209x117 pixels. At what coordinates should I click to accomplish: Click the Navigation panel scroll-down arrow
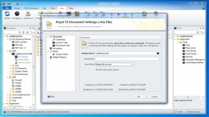click(33, 105)
